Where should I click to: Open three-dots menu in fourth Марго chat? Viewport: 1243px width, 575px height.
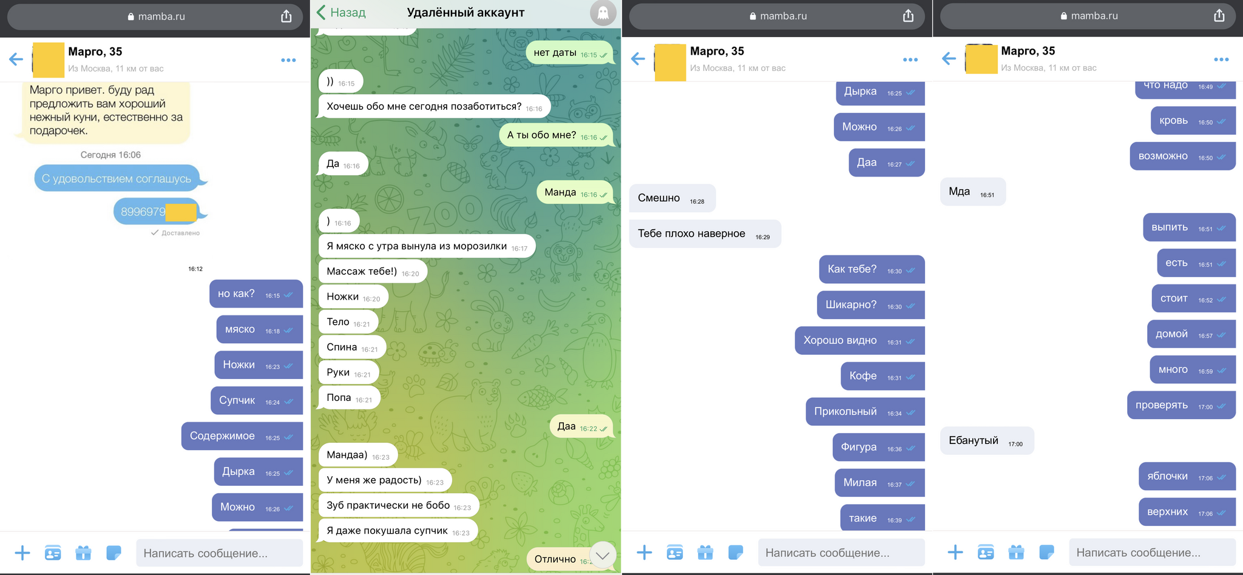(1221, 59)
